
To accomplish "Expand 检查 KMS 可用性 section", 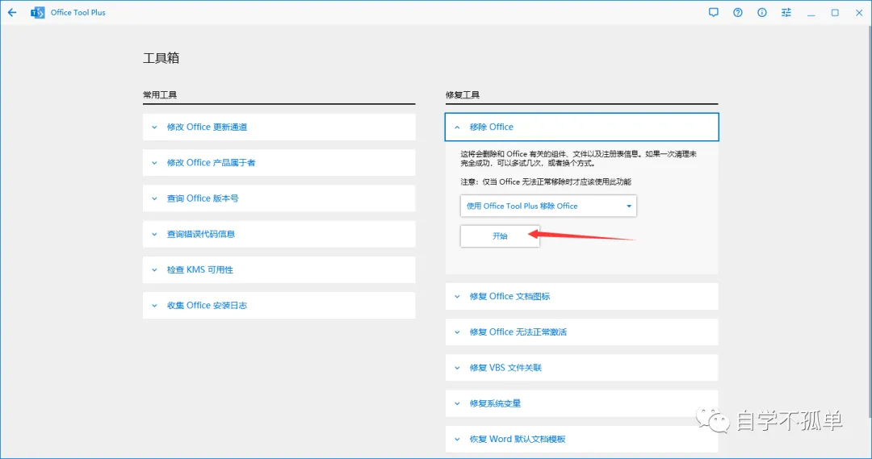I will pyautogui.click(x=279, y=269).
